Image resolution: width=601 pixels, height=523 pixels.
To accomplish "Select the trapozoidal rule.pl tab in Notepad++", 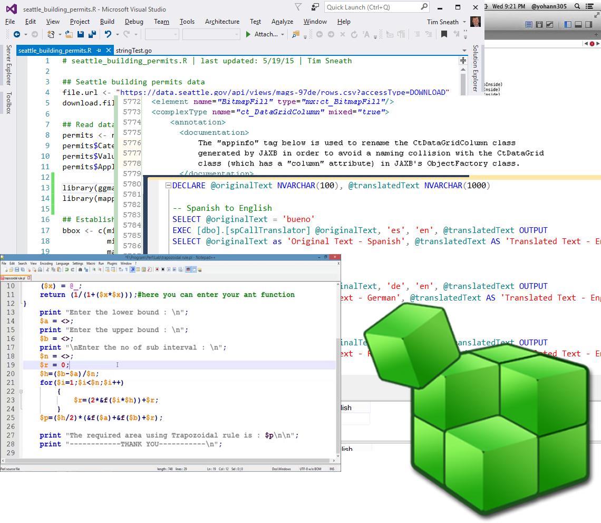I will pyautogui.click(x=15, y=278).
